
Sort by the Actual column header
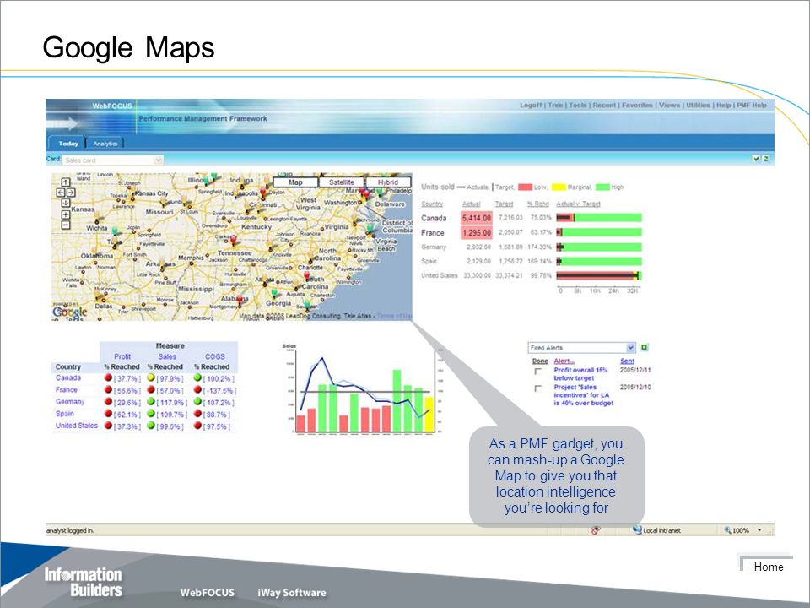pyautogui.click(x=471, y=204)
